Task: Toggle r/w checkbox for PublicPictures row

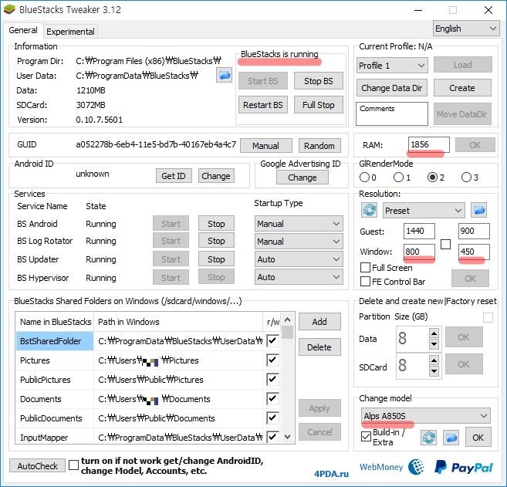Action: (x=272, y=379)
